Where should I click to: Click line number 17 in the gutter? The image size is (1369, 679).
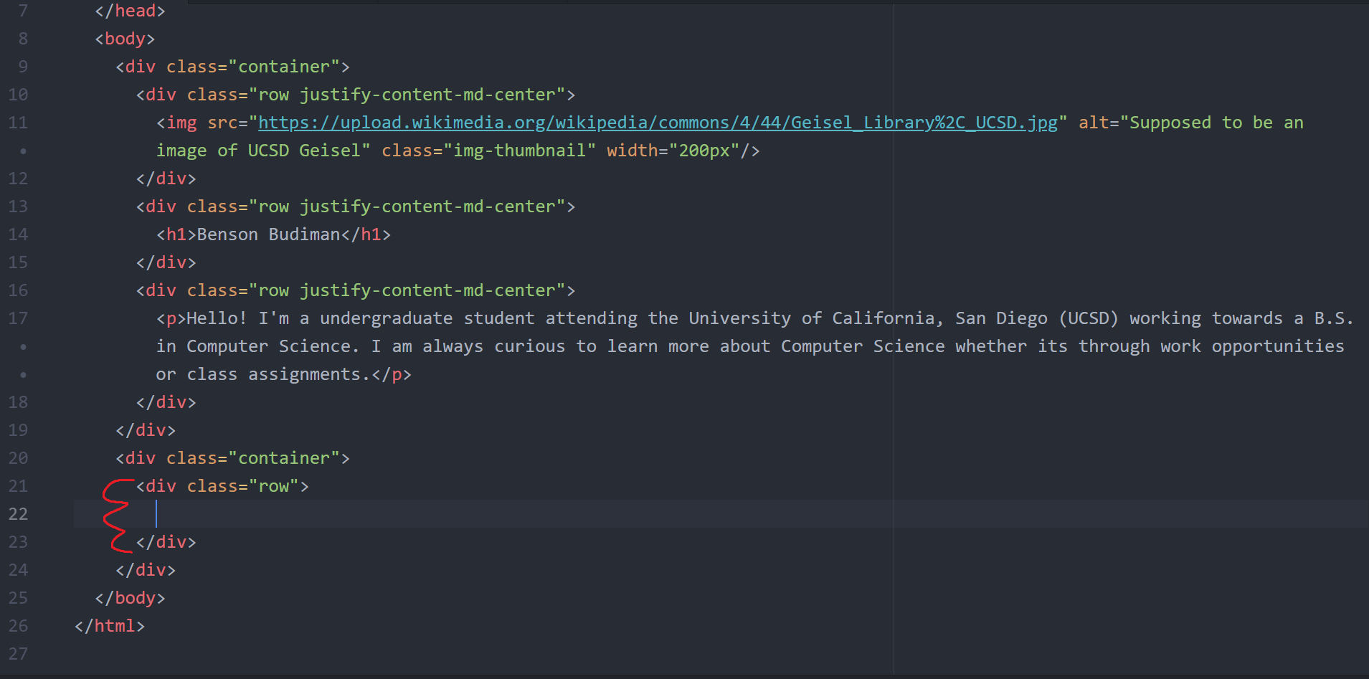tap(19, 318)
